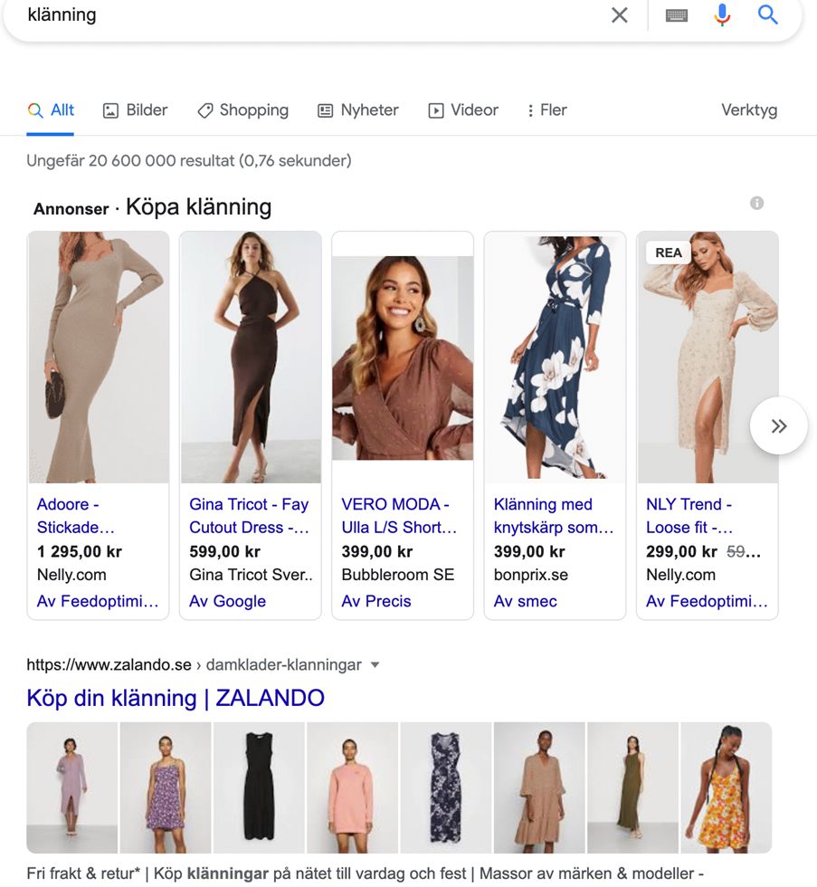817x887 pixels.
Task: Click the Gina Tricot Fay Cutout Dress link
Action: (x=249, y=515)
